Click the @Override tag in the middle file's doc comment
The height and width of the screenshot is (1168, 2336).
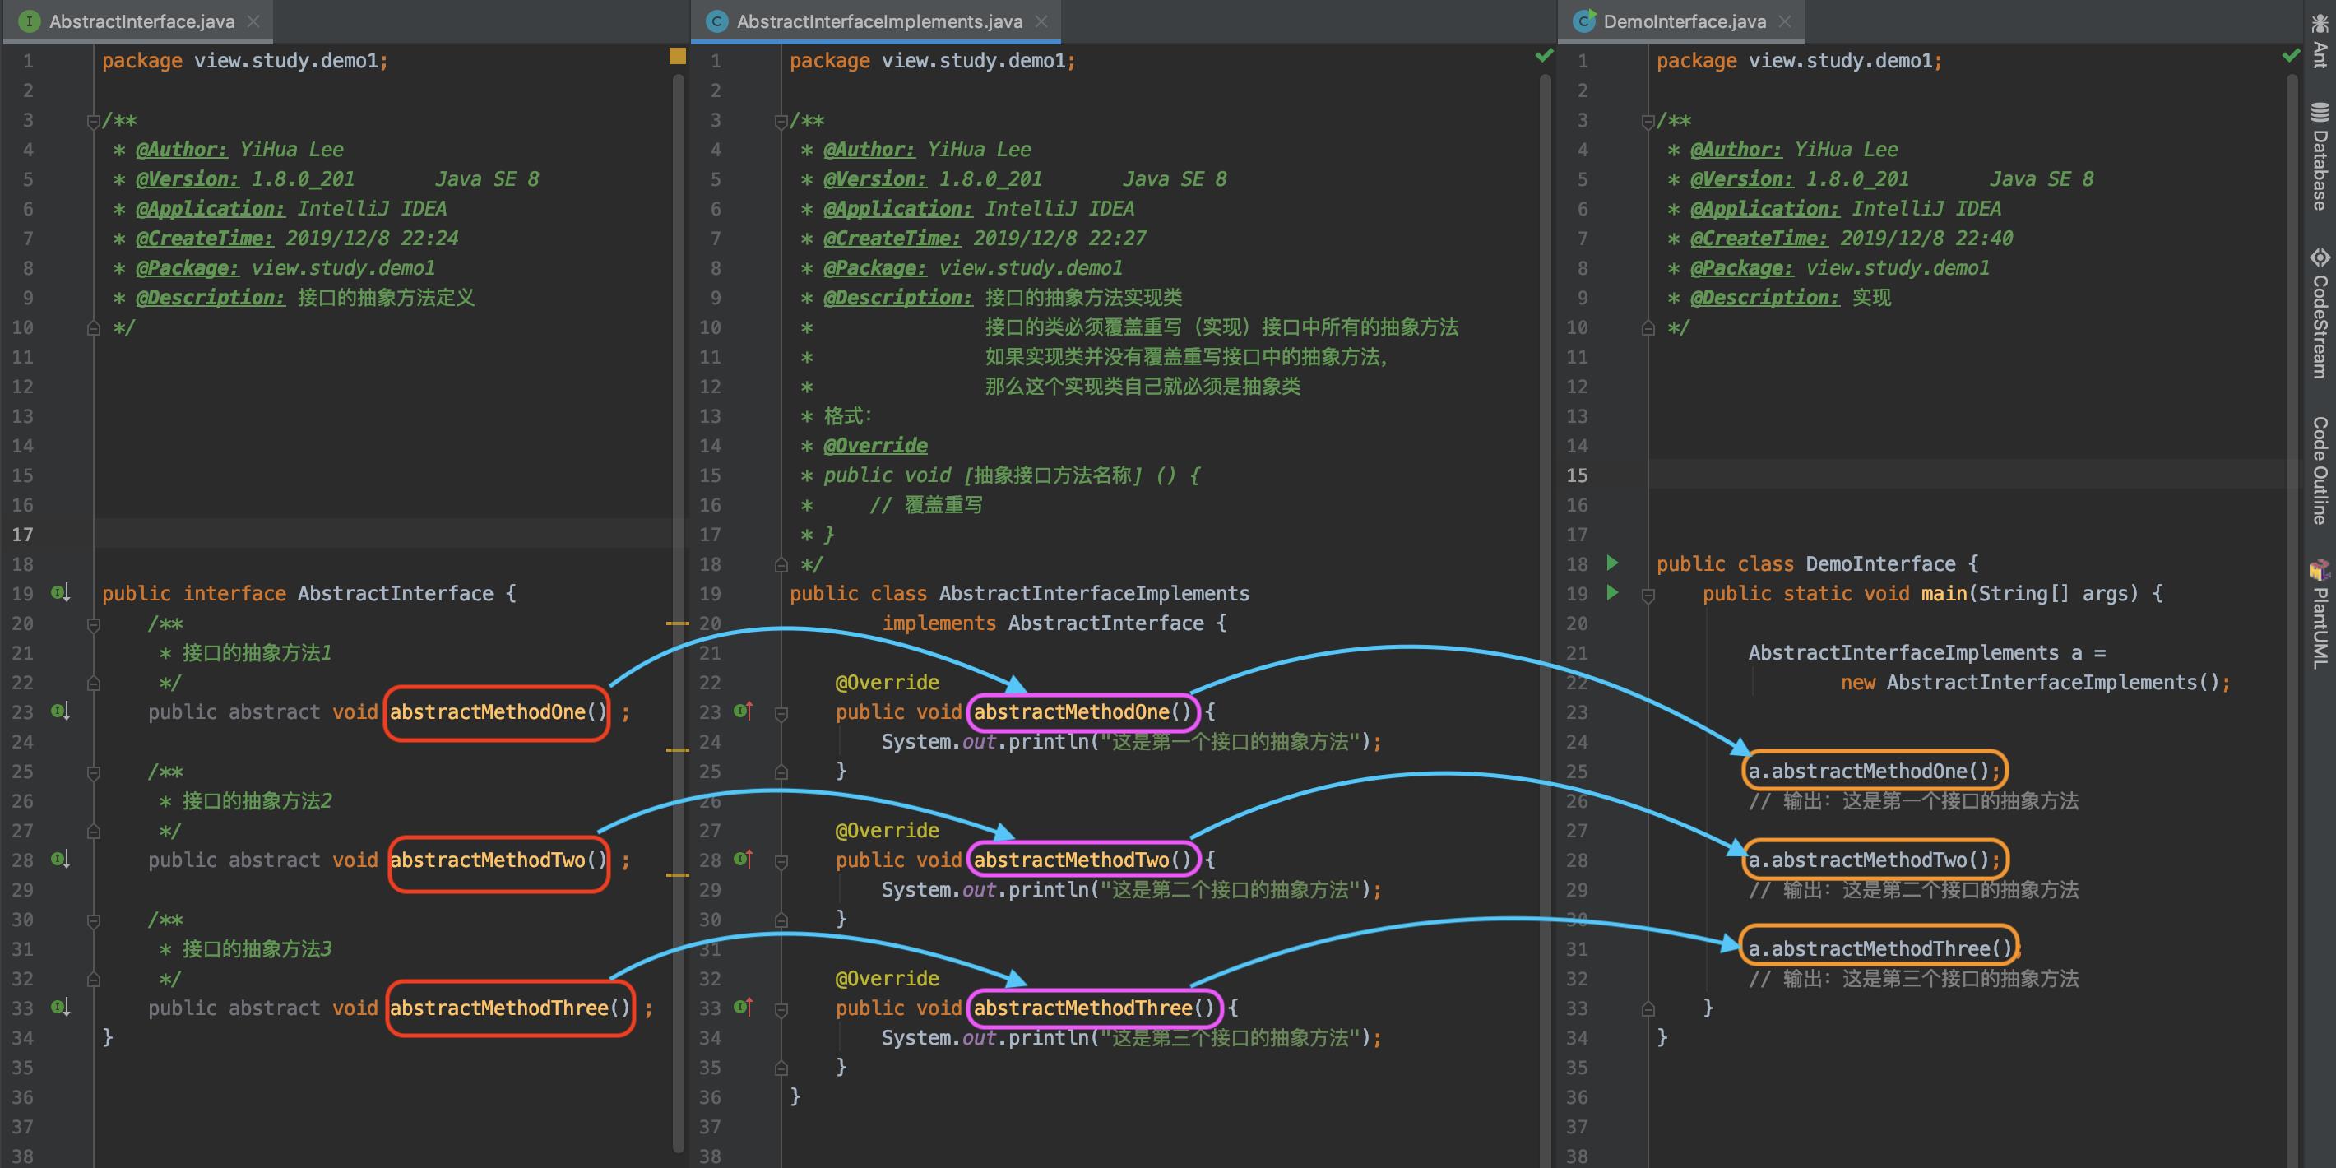[875, 445]
